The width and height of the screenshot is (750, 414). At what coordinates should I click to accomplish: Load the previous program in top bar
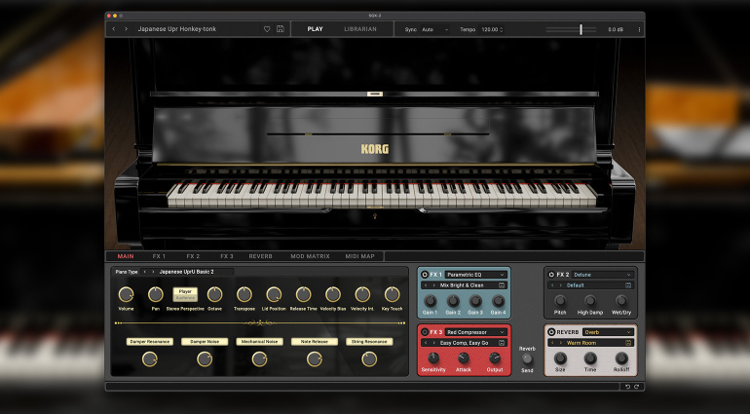(x=113, y=29)
